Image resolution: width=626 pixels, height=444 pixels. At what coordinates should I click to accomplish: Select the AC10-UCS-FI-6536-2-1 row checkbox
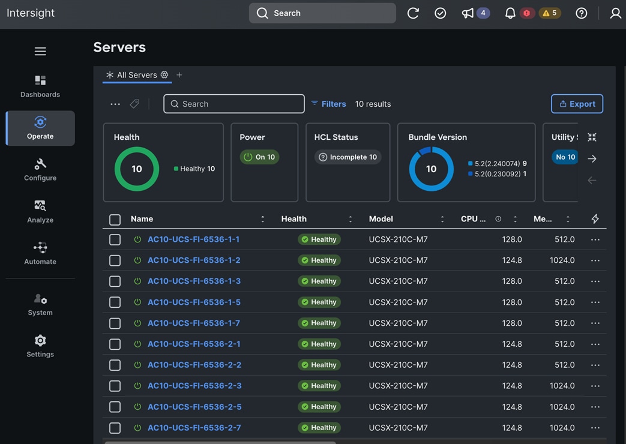pos(115,344)
